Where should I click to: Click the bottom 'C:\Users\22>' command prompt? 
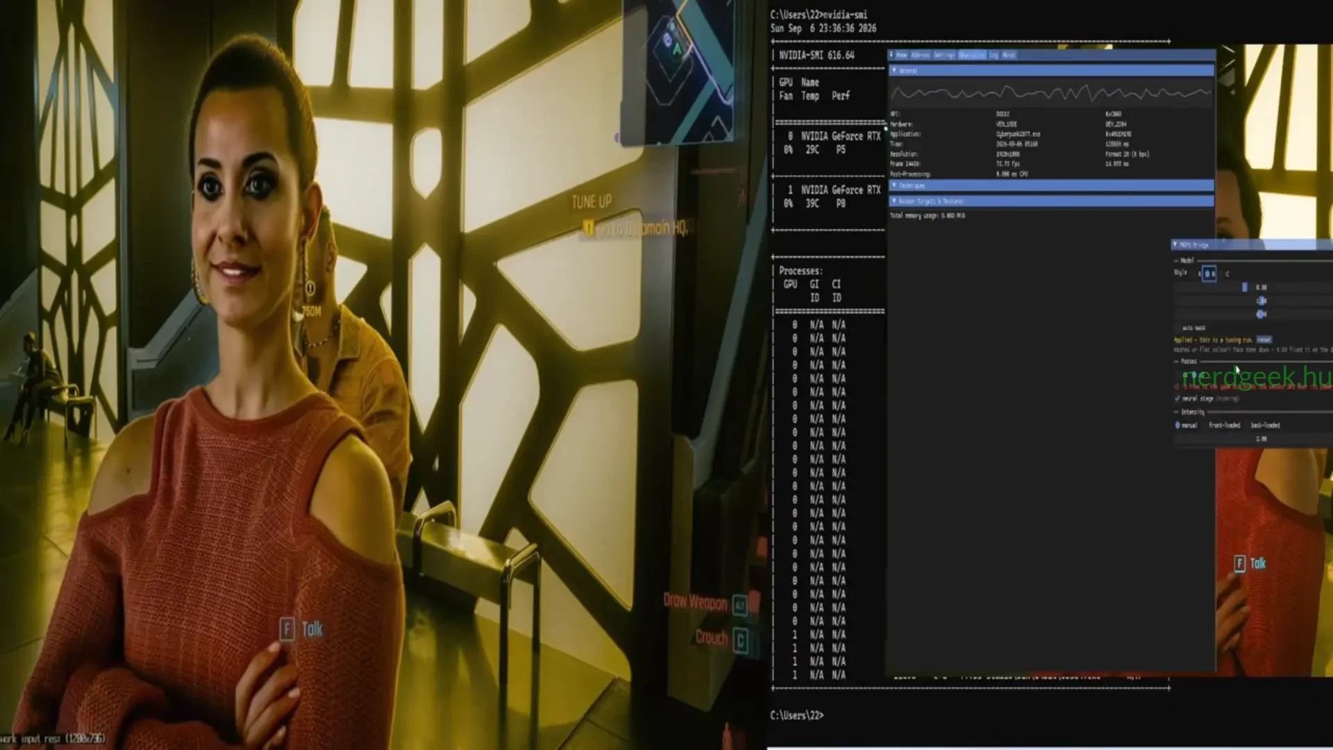pyautogui.click(x=797, y=715)
